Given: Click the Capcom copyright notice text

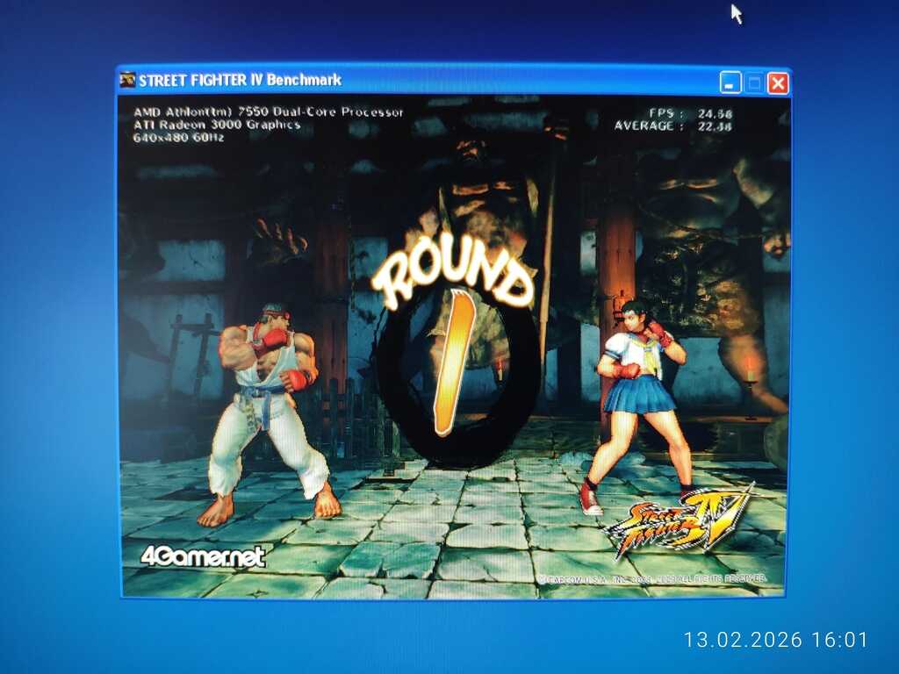Looking at the screenshot, I should pos(651,579).
